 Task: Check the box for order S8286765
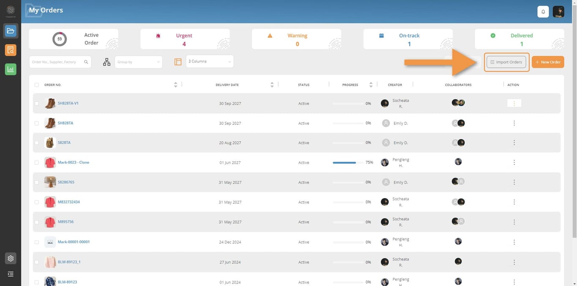(x=37, y=182)
